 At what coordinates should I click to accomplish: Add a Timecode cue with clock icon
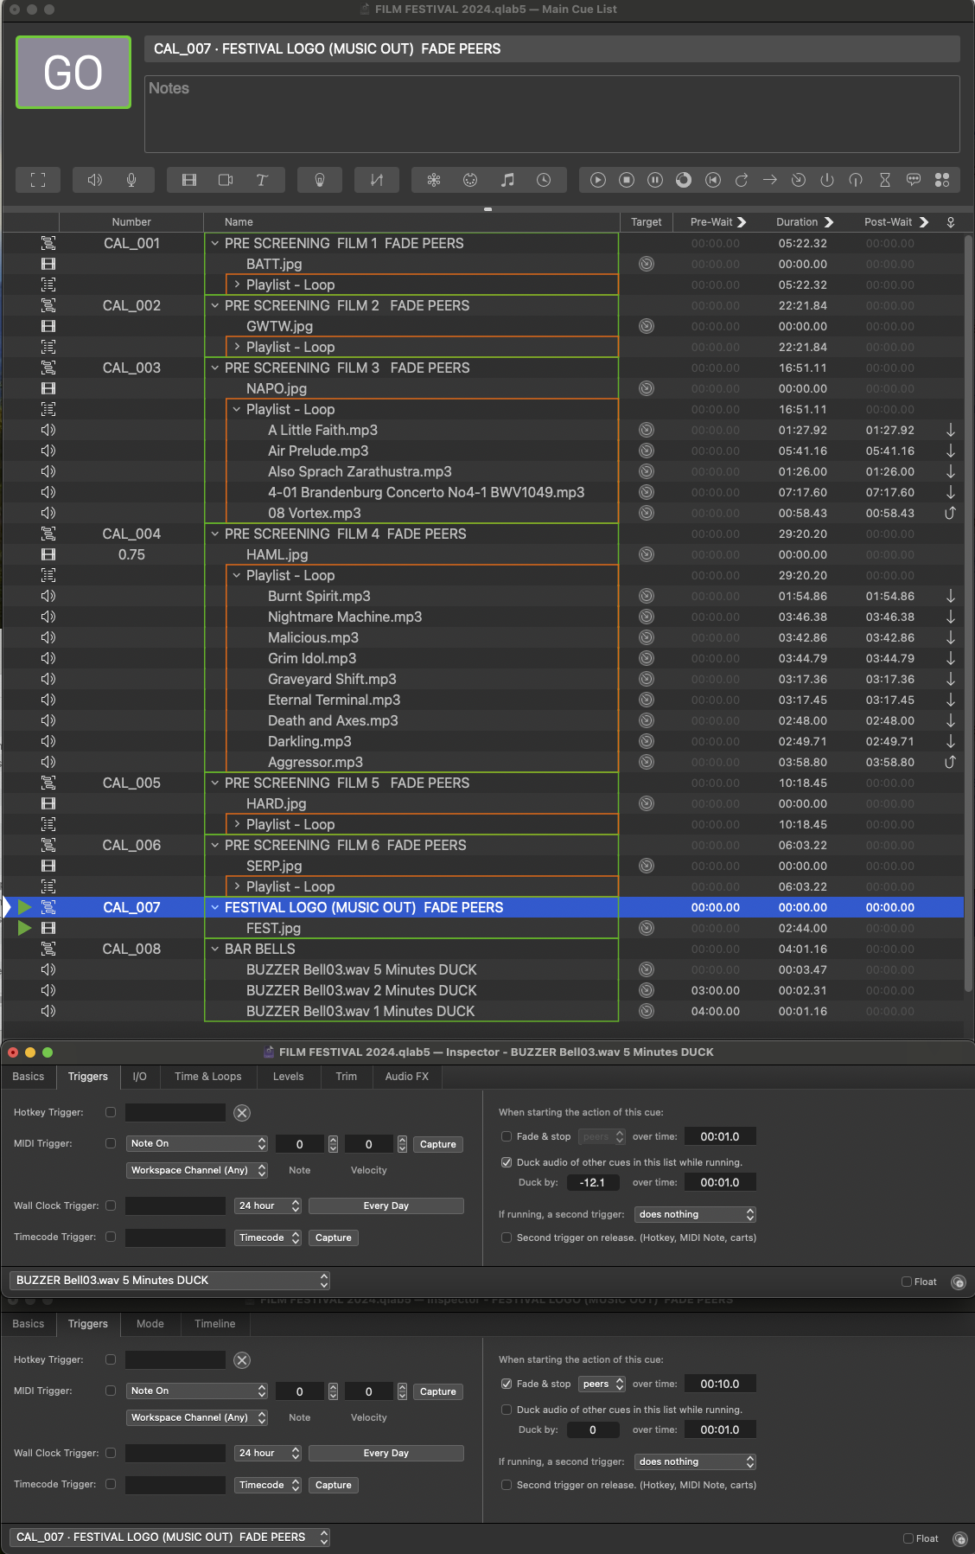pyautogui.click(x=544, y=180)
